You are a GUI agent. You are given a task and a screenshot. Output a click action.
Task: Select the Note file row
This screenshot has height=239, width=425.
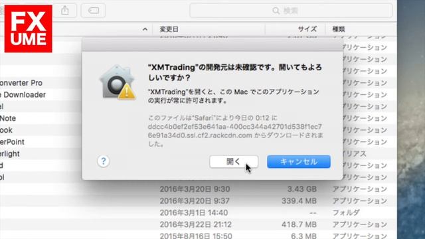pyautogui.click(x=41, y=118)
